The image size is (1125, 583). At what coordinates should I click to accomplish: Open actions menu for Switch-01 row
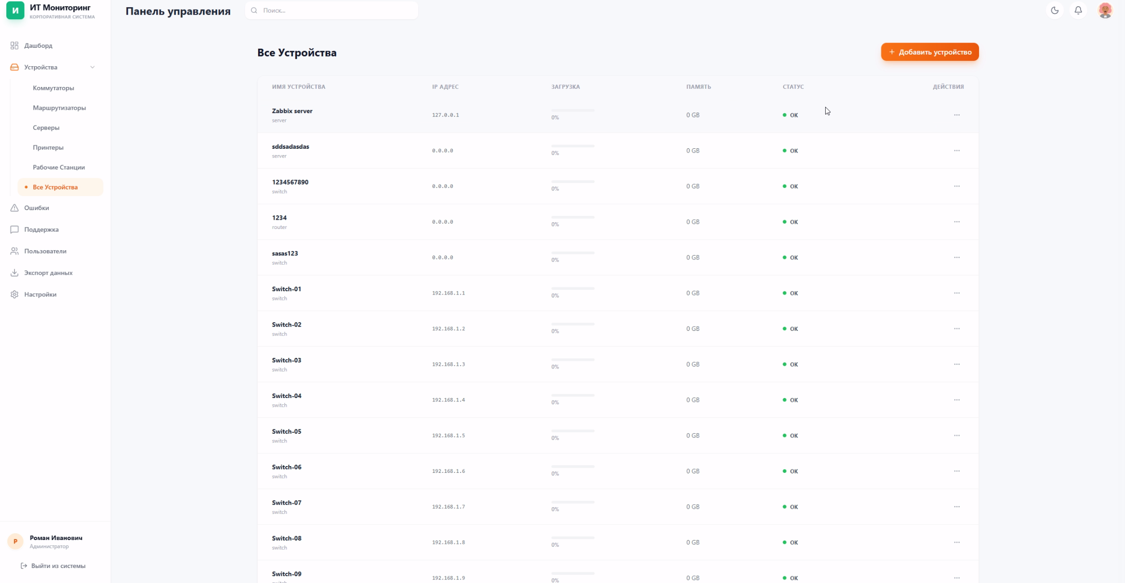coord(956,293)
